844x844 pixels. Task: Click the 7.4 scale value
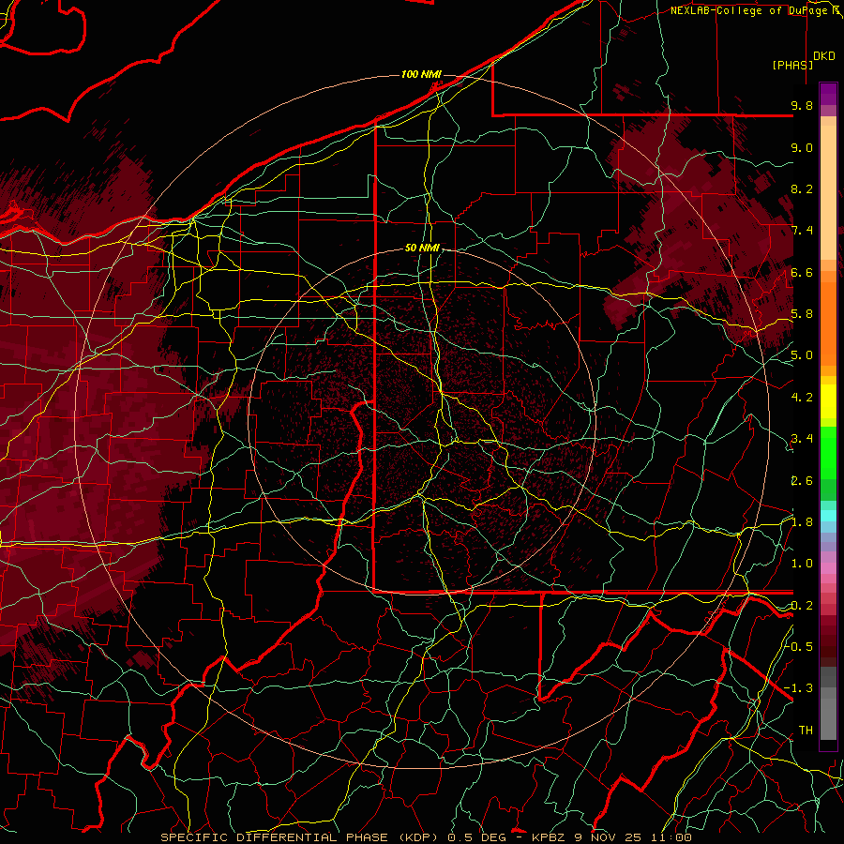[802, 231]
